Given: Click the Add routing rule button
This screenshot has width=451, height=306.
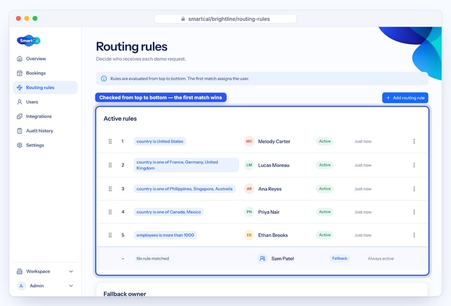Looking at the screenshot, I should point(405,98).
